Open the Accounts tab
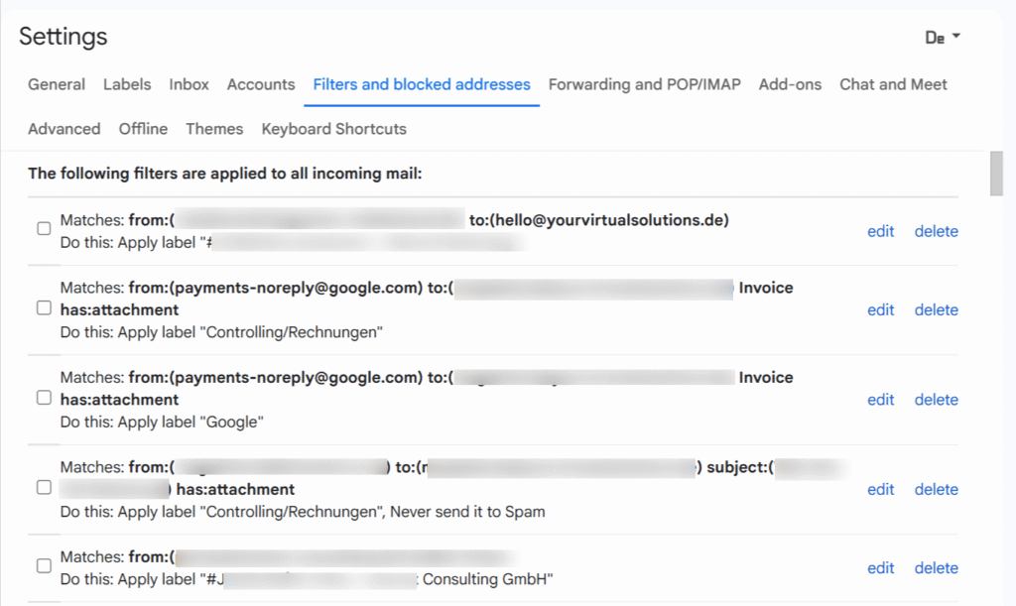1016x606 pixels. point(260,84)
